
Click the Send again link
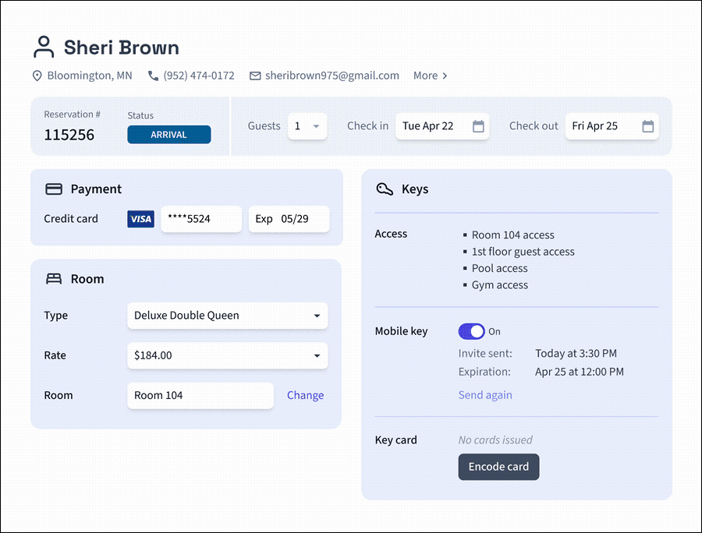(485, 395)
